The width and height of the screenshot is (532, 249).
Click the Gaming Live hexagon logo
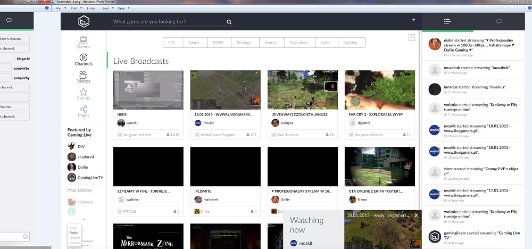84,22
